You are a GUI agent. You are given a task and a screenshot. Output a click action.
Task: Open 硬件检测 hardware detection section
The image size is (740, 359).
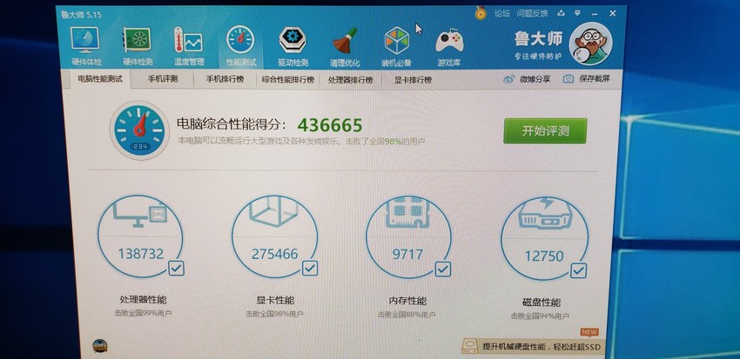[x=138, y=46]
